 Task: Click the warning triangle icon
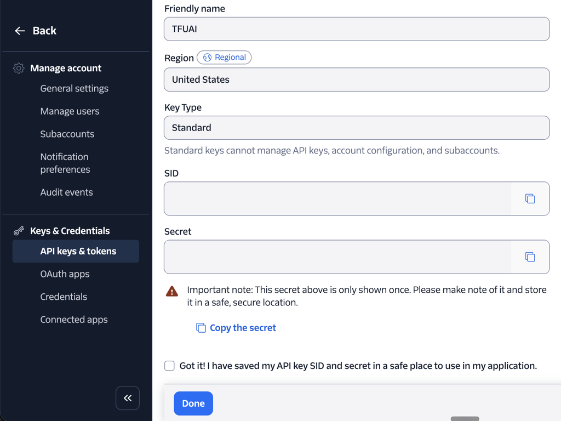click(x=171, y=292)
